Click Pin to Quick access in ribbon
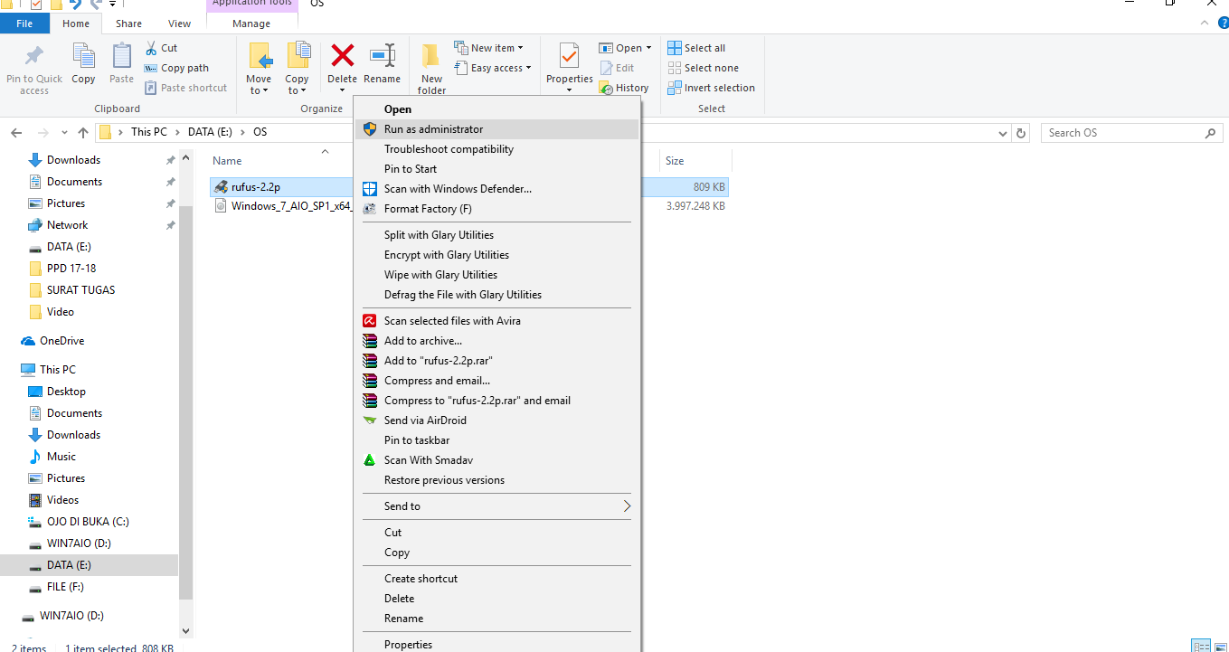The width and height of the screenshot is (1229, 652). coord(34,70)
